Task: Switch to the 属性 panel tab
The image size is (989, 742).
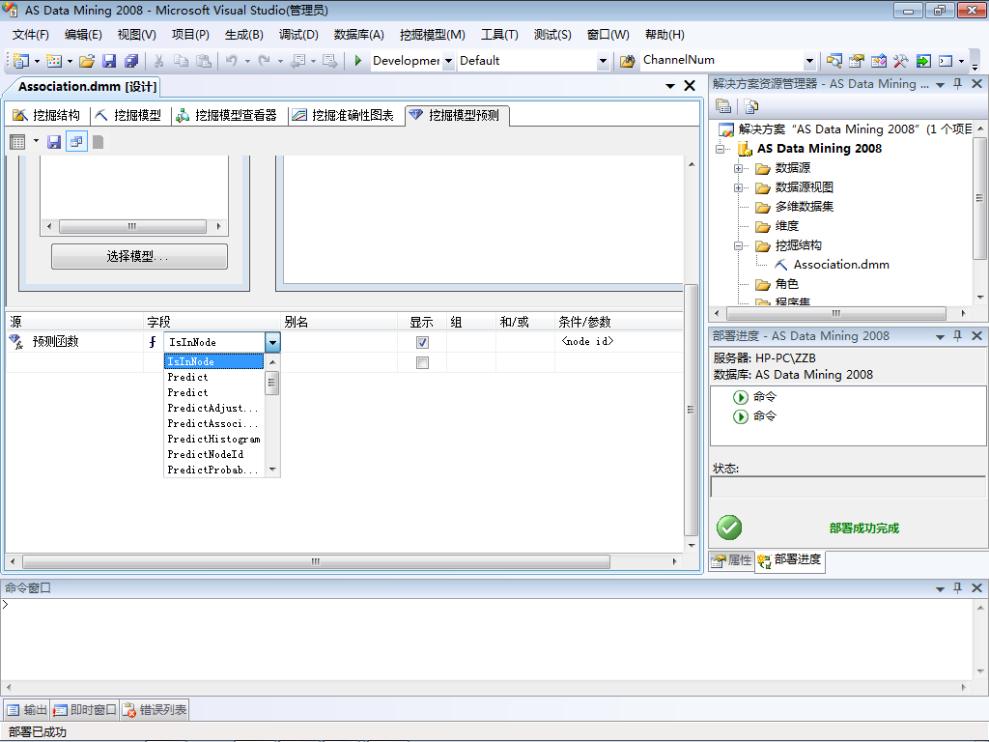Action: coord(732,559)
